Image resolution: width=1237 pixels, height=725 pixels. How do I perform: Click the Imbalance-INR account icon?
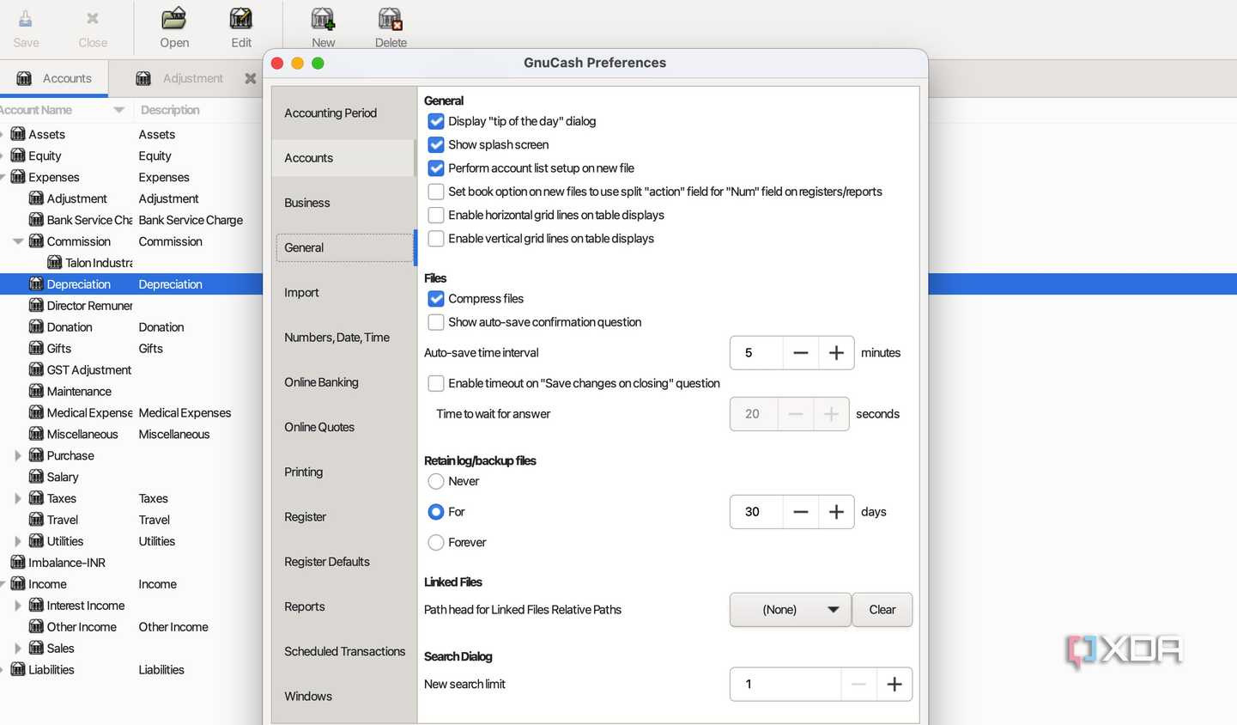(x=18, y=563)
